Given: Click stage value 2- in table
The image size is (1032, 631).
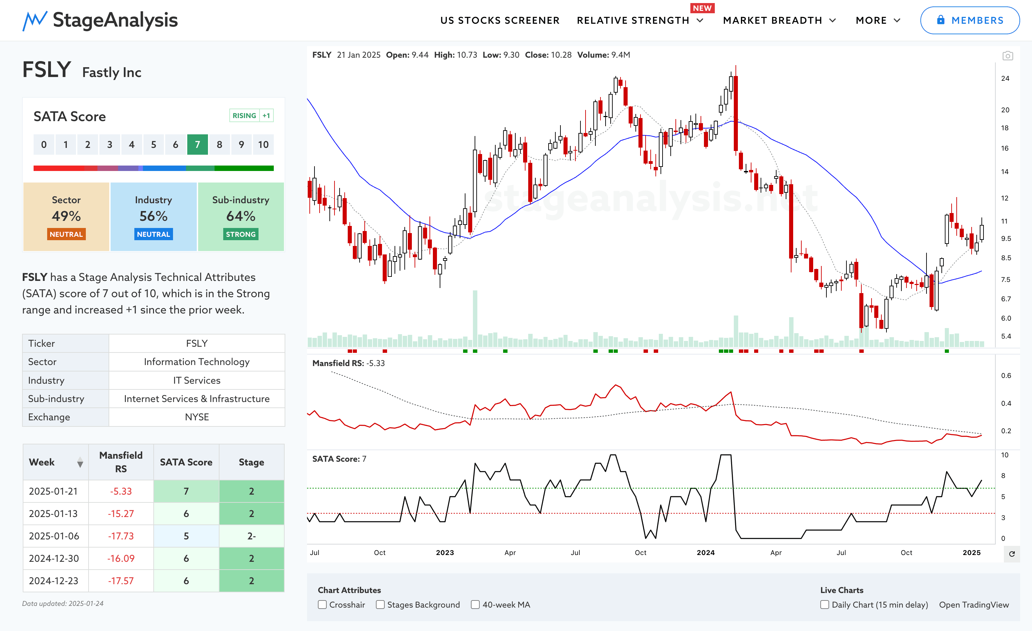Looking at the screenshot, I should coord(251,536).
